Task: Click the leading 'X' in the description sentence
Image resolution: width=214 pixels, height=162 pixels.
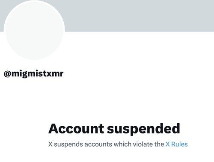Action: [x=51, y=144]
